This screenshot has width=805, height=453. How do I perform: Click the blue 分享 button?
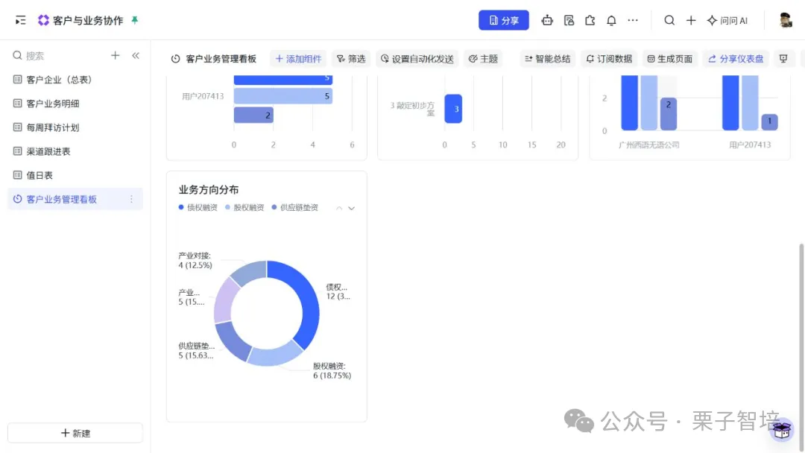tap(504, 21)
